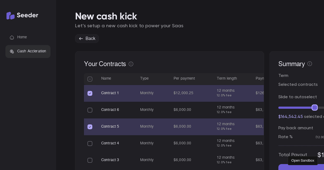Click info icon next to Summary
Image resolution: width=324 pixels, height=170 pixels.
[x=310, y=64]
